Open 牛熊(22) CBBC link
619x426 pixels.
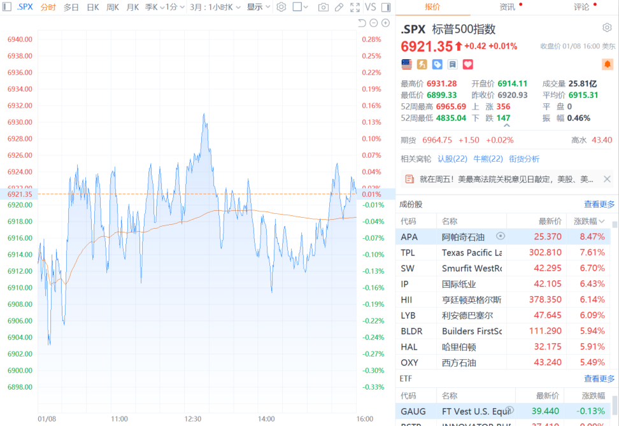(488, 159)
